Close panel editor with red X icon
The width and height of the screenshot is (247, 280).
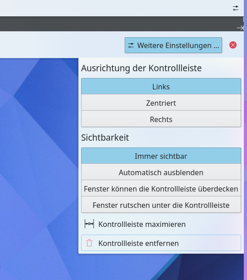[x=233, y=45]
